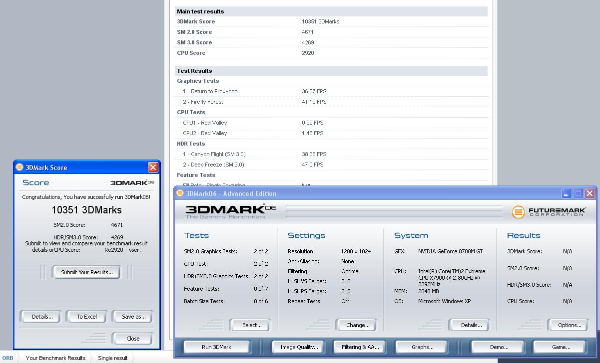Start the Game button
This screenshot has height=363, width=600.
coord(561,347)
